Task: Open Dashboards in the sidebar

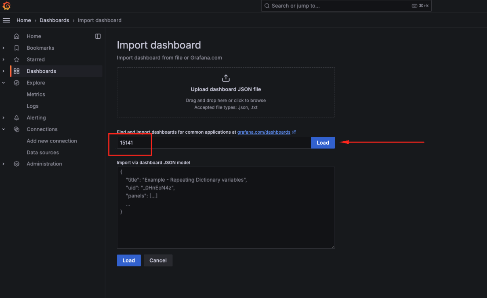Action: [41, 71]
